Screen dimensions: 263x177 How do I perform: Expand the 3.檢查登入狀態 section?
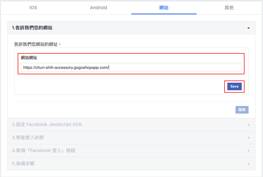tap(131, 137)
